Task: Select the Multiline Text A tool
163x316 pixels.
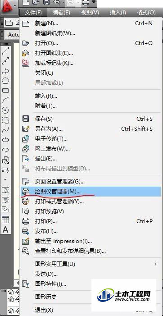Action: point(5,229)
